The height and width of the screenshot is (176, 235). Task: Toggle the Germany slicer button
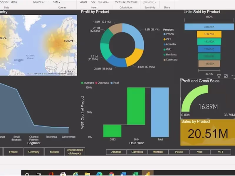[33, 152]
